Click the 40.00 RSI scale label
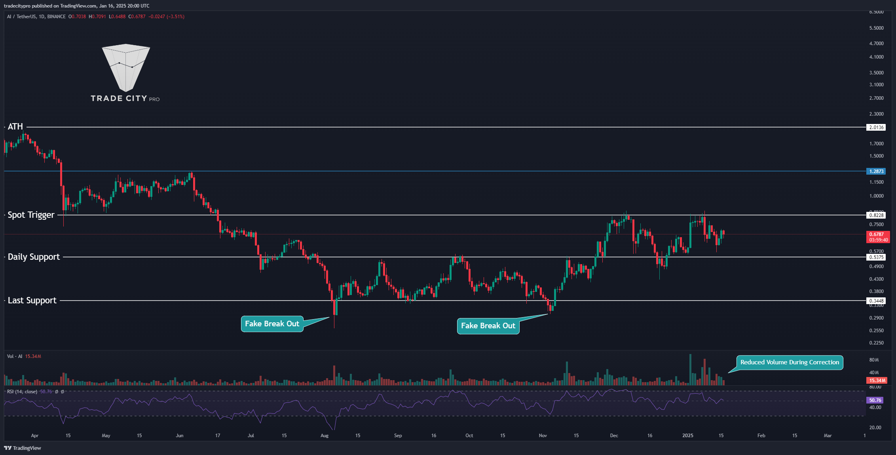896x455 pixels. pos(875,407)
